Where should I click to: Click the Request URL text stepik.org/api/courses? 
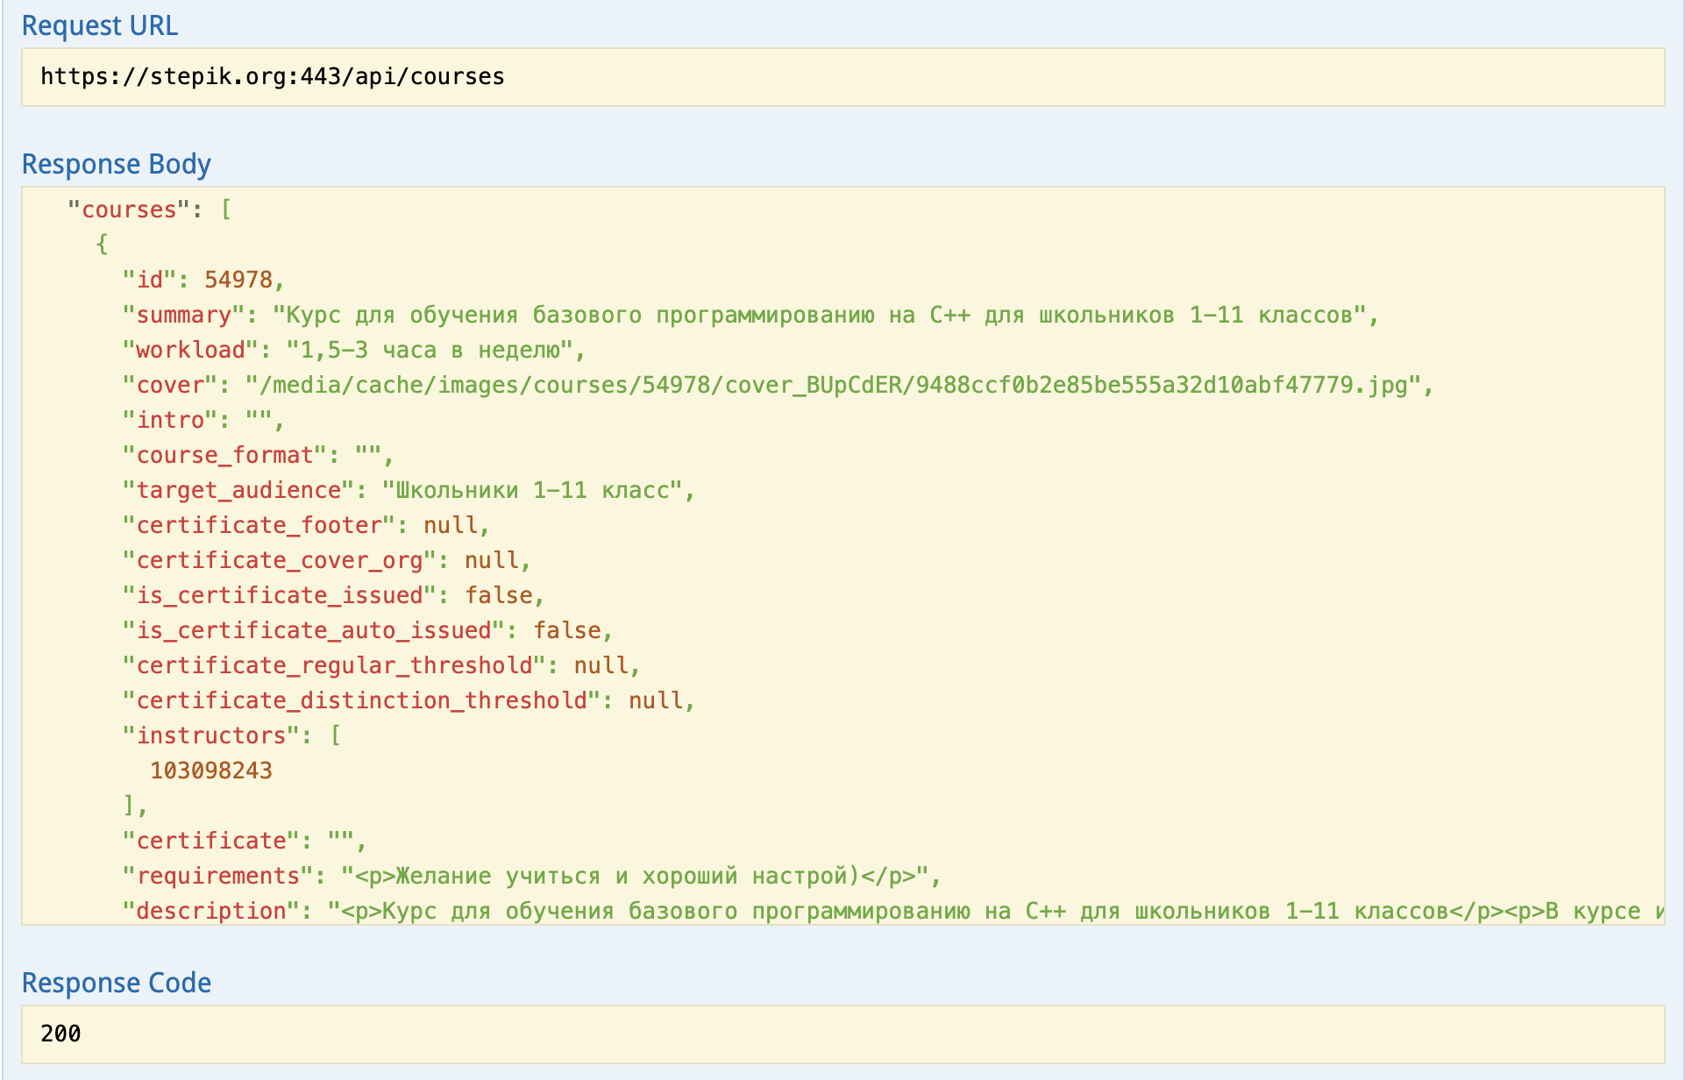pos(272,77)
